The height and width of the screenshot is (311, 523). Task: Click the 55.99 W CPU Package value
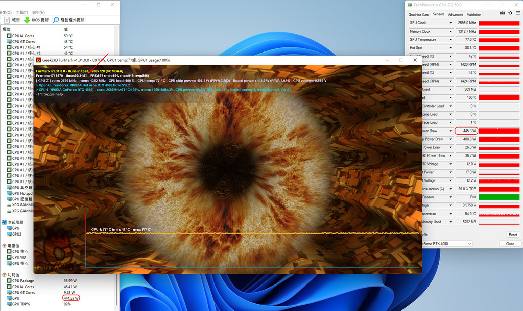click(x=70, y=281)
